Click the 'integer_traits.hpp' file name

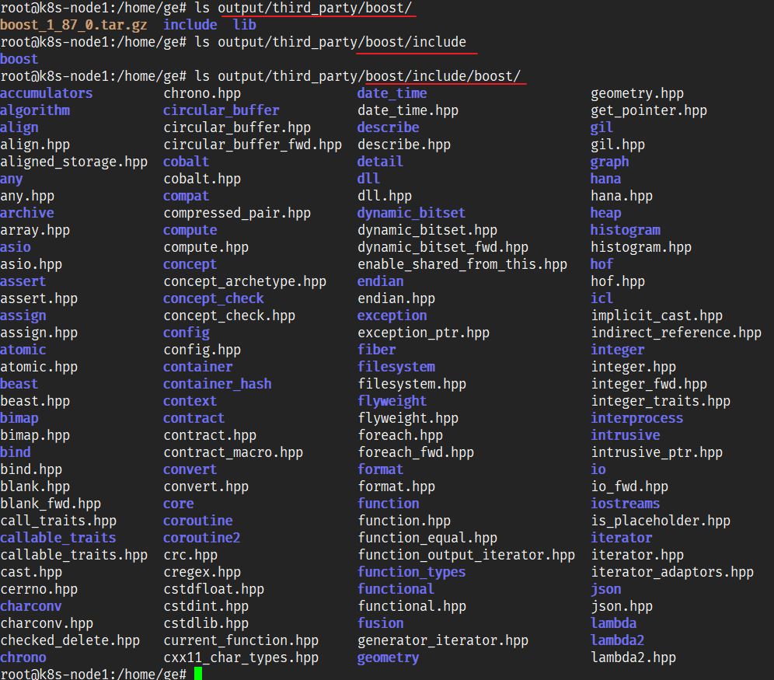pyautogui.click(x=661, y=401)
